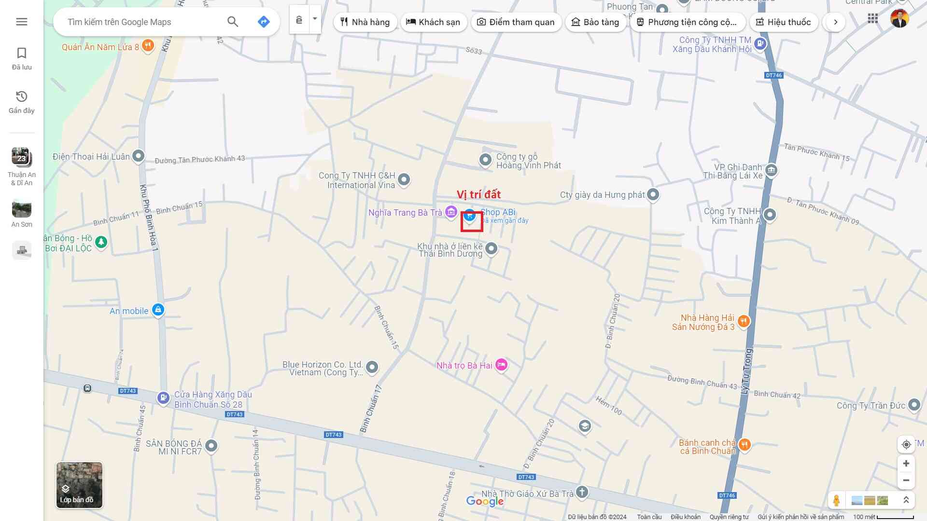The width and height of the screenshot is (927, 521).
Task: Open the Google apps grid
Action: (x=872, y=19)
